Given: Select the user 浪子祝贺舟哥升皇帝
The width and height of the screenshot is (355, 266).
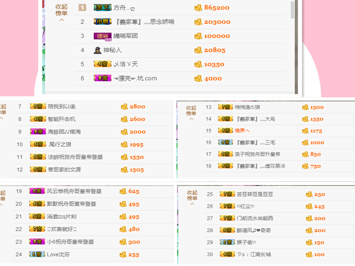Looking at the screenshot, I should coord(258,154).
